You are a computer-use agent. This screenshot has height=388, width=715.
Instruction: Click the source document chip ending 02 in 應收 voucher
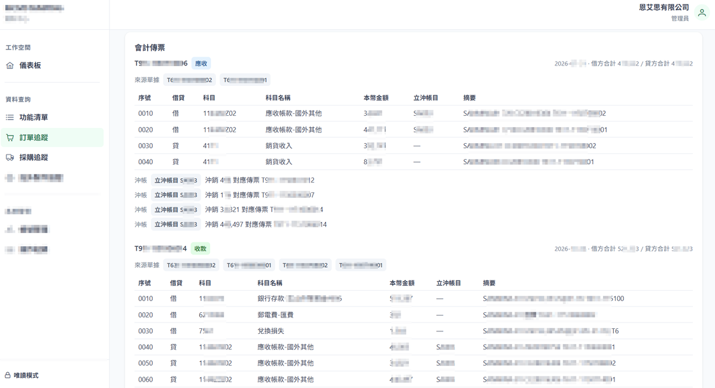pos(189,80)
